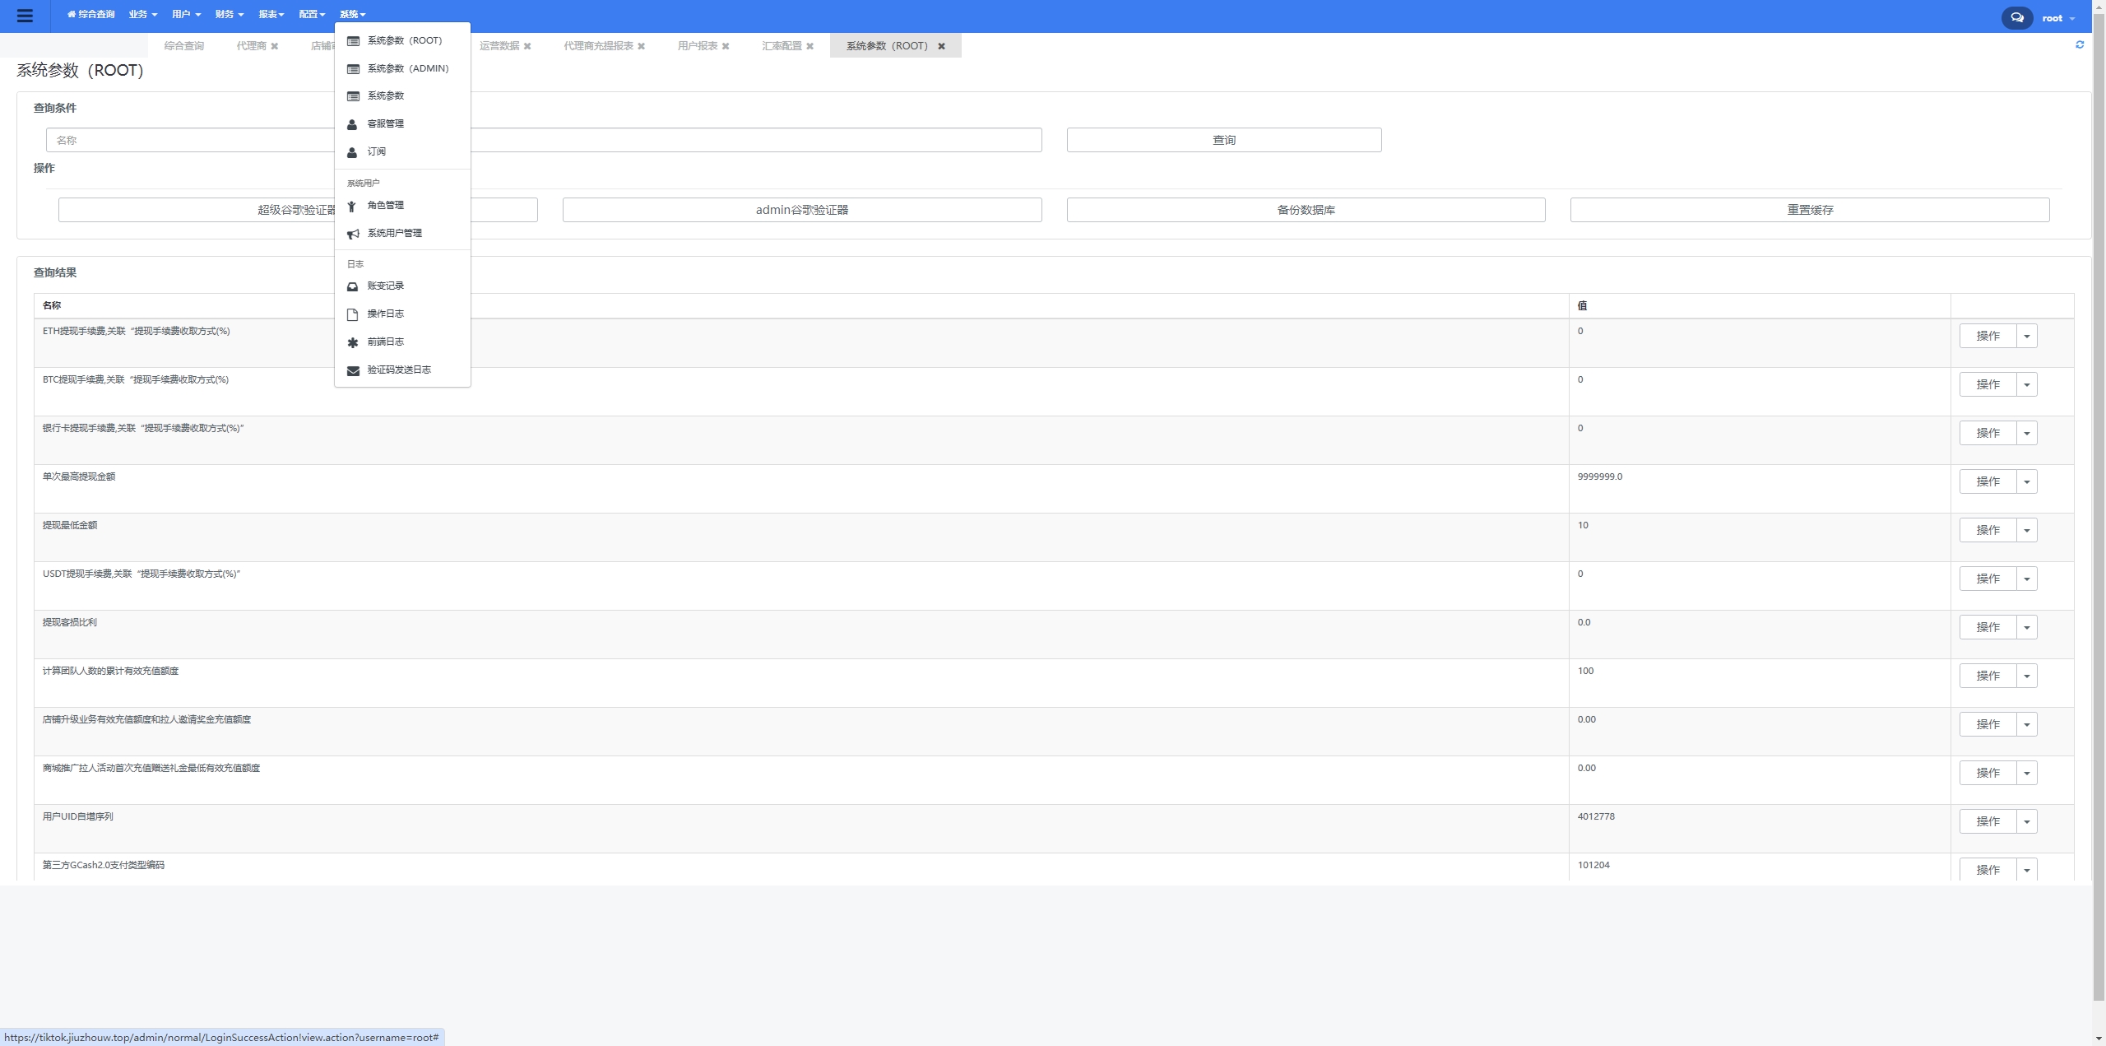The width and height of the screenshot is (2106, 1046).
Task: Close the 系统参数（ROOT）tab
Action: point(942,46)
